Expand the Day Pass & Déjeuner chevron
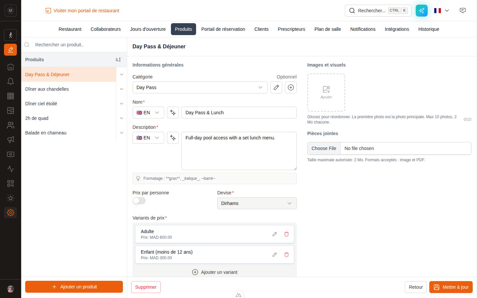 click(122, 74)
